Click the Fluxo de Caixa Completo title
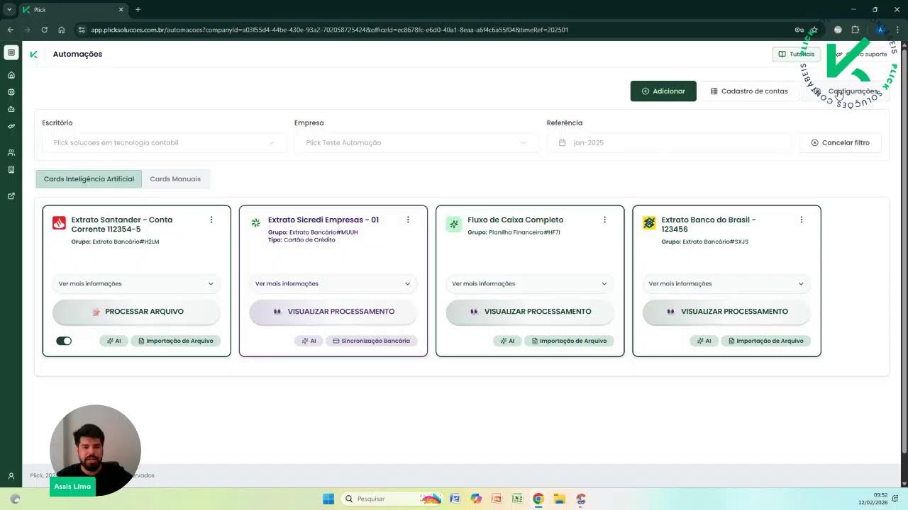 pos(516,220)
